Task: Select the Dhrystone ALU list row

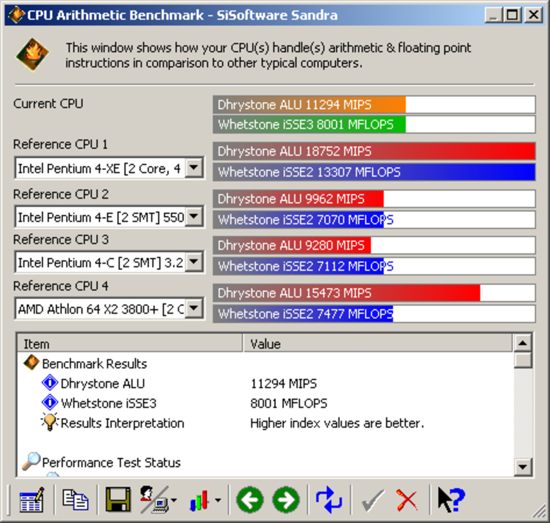Action: click(x=265, y=383)
